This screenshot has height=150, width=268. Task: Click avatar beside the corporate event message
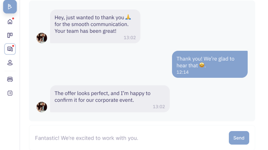pos(42,107)
